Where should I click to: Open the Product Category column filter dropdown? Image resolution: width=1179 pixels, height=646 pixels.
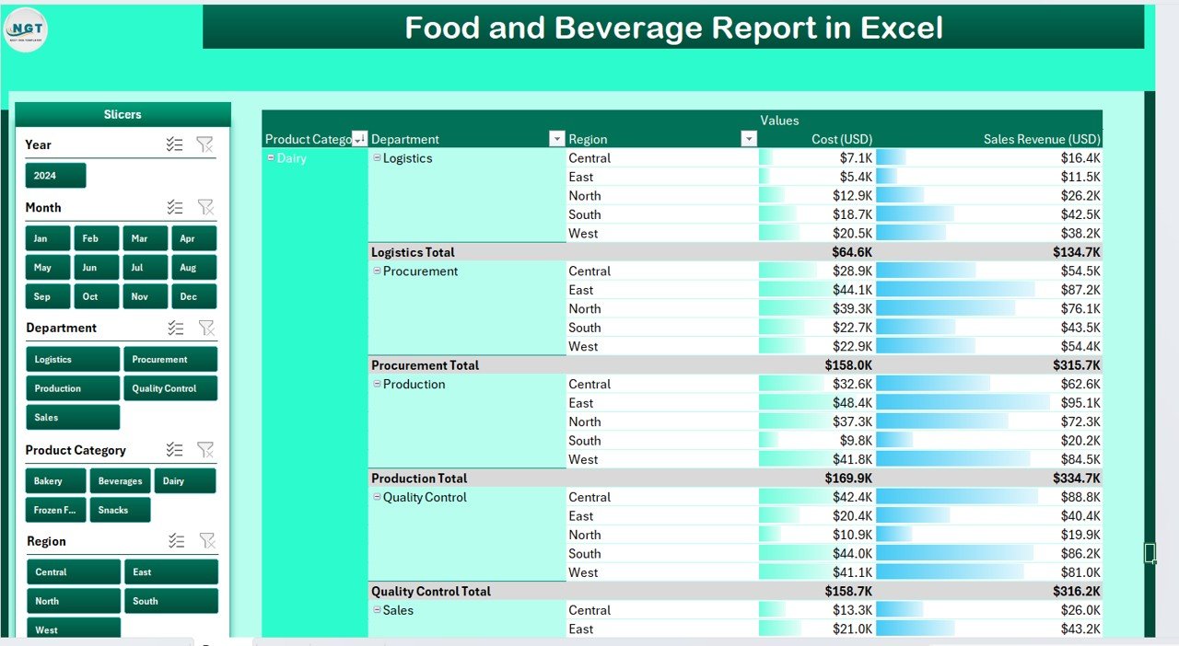tap(359, 139)
